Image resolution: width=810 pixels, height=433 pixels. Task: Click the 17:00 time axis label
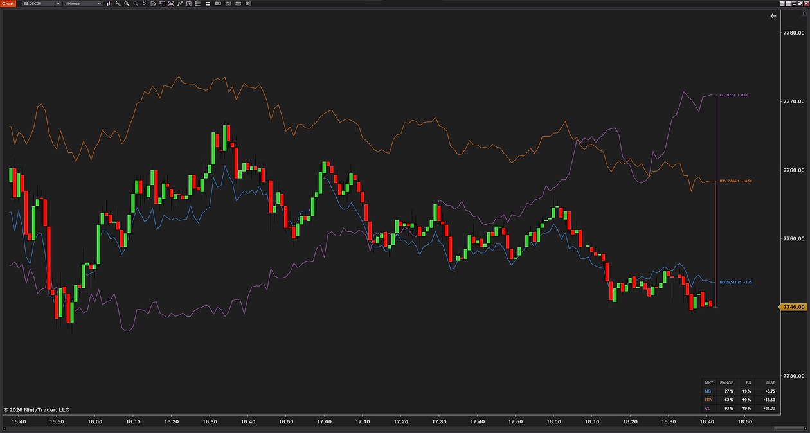pos(325,421)
